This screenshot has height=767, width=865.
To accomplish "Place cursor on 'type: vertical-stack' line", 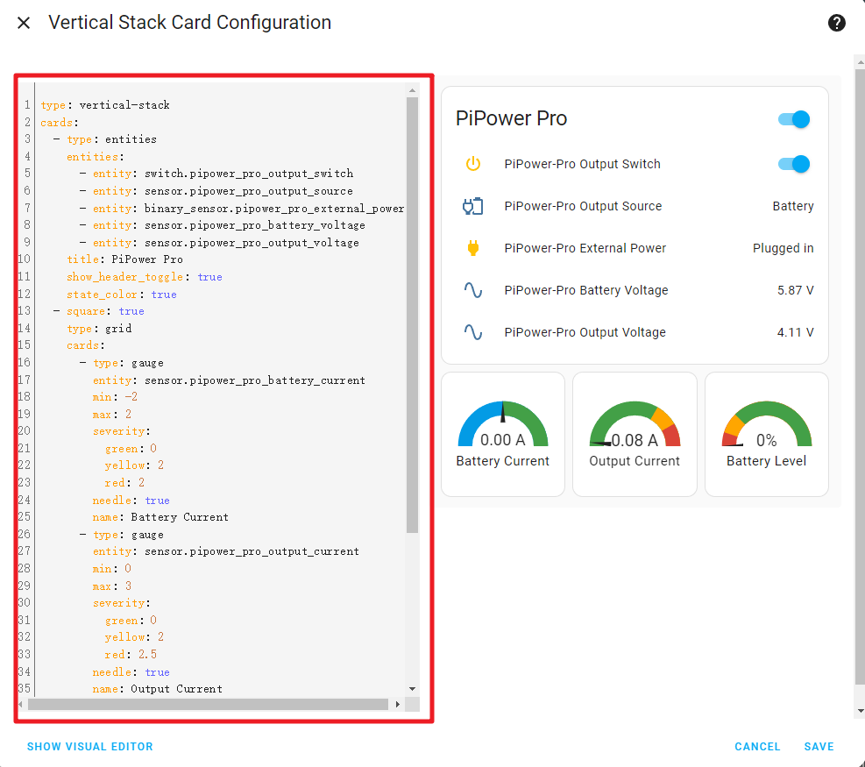I will pyautogui.click(x=105, y=105).
